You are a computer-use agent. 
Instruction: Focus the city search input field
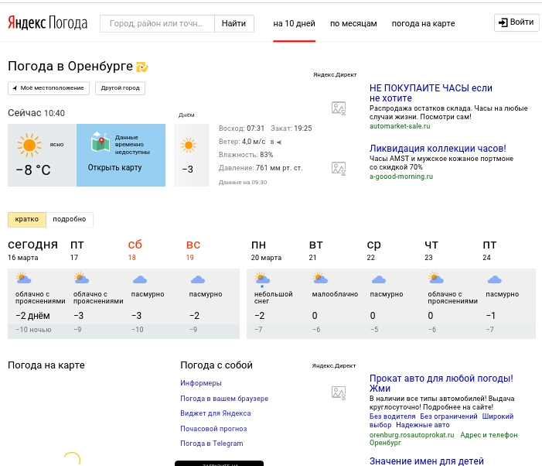click(x=157, y=23)
